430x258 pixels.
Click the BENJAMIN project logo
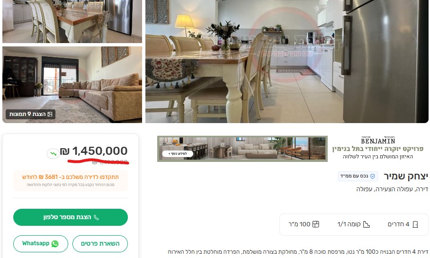(378, 141)
